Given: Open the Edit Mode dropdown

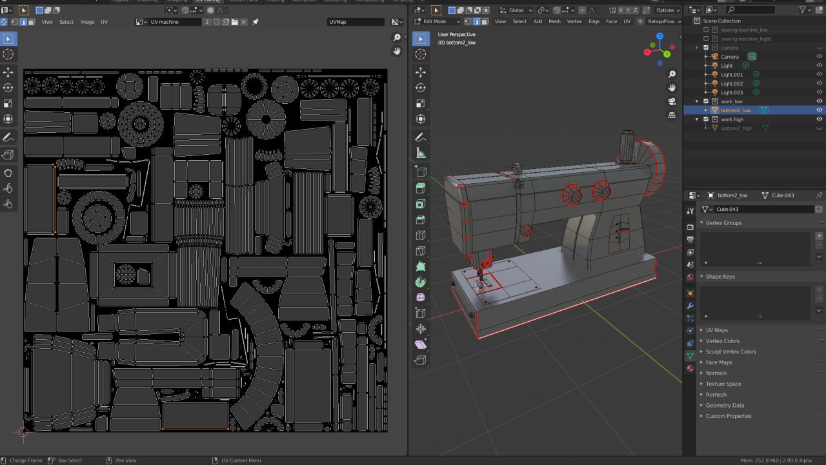Looking at the screenshot, I should [437, 21].
